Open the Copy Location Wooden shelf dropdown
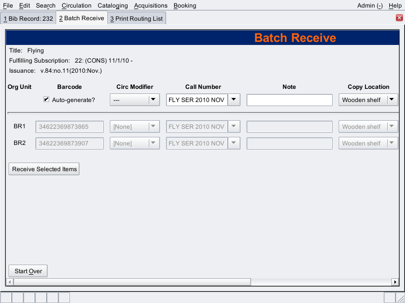 [368, 100]
